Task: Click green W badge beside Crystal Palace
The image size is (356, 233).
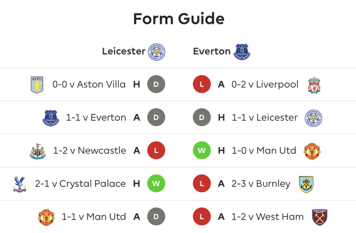Action: (156, 183)
